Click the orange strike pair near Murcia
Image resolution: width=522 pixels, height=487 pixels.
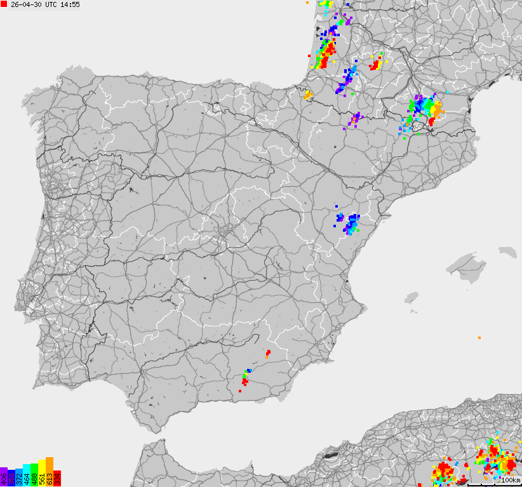267,357
